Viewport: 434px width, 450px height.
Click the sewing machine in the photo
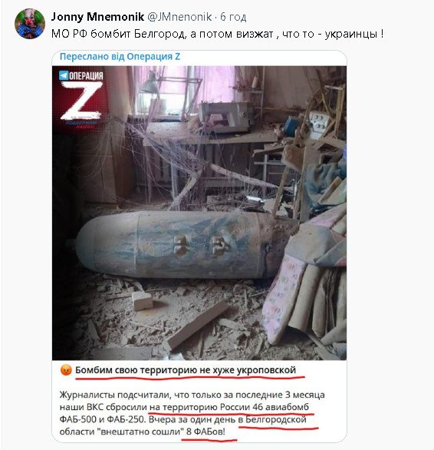[225, 116]
